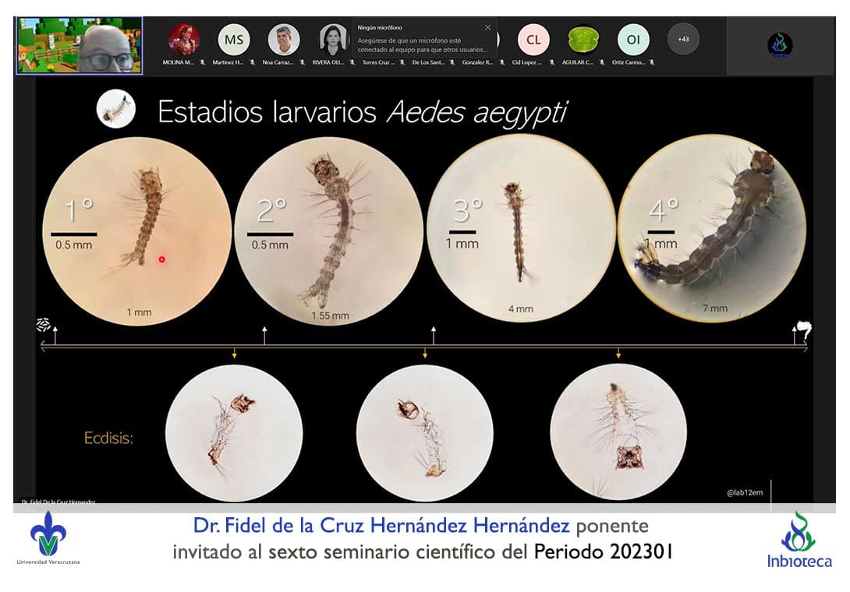
Task: Close the 'Ningún micrófono' notification
Action: point(488,27)
